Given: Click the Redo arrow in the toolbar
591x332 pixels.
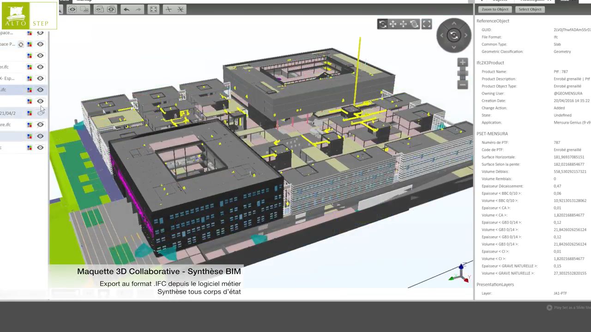Looking at the screenshot, I should (138, 9).
